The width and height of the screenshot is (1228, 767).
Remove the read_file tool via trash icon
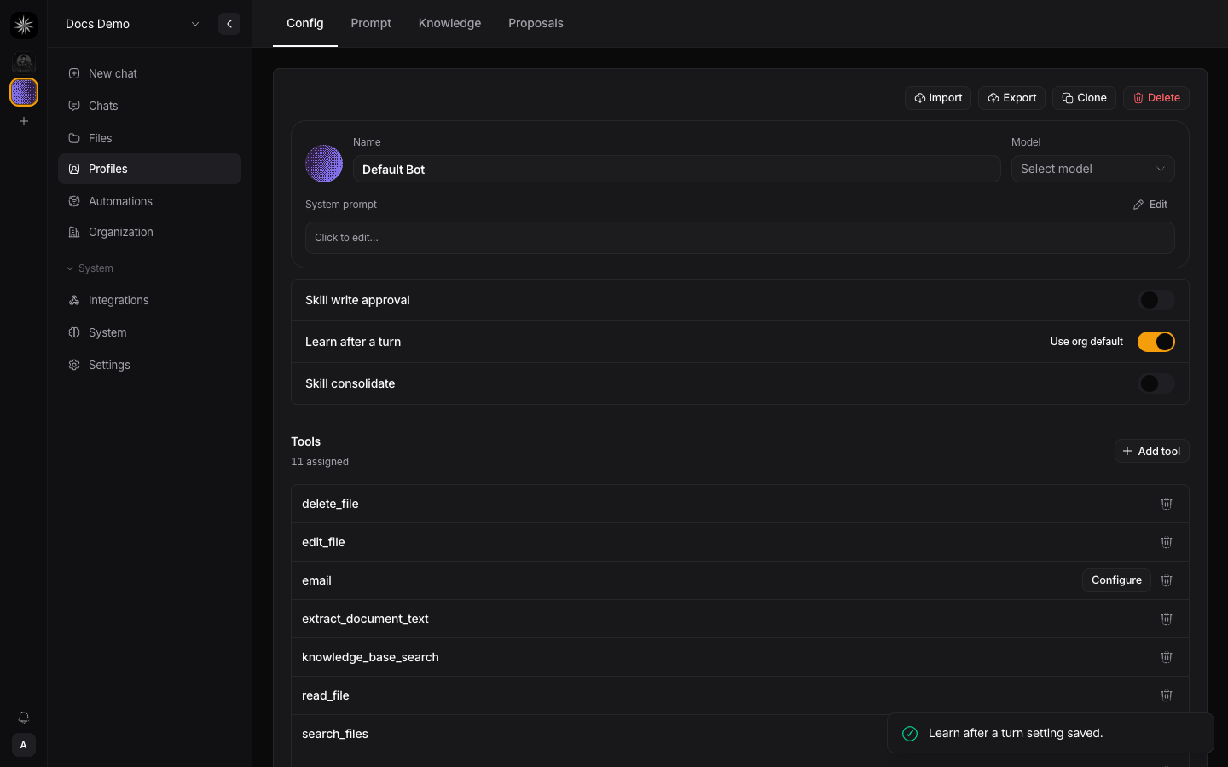pos(1167,695)
